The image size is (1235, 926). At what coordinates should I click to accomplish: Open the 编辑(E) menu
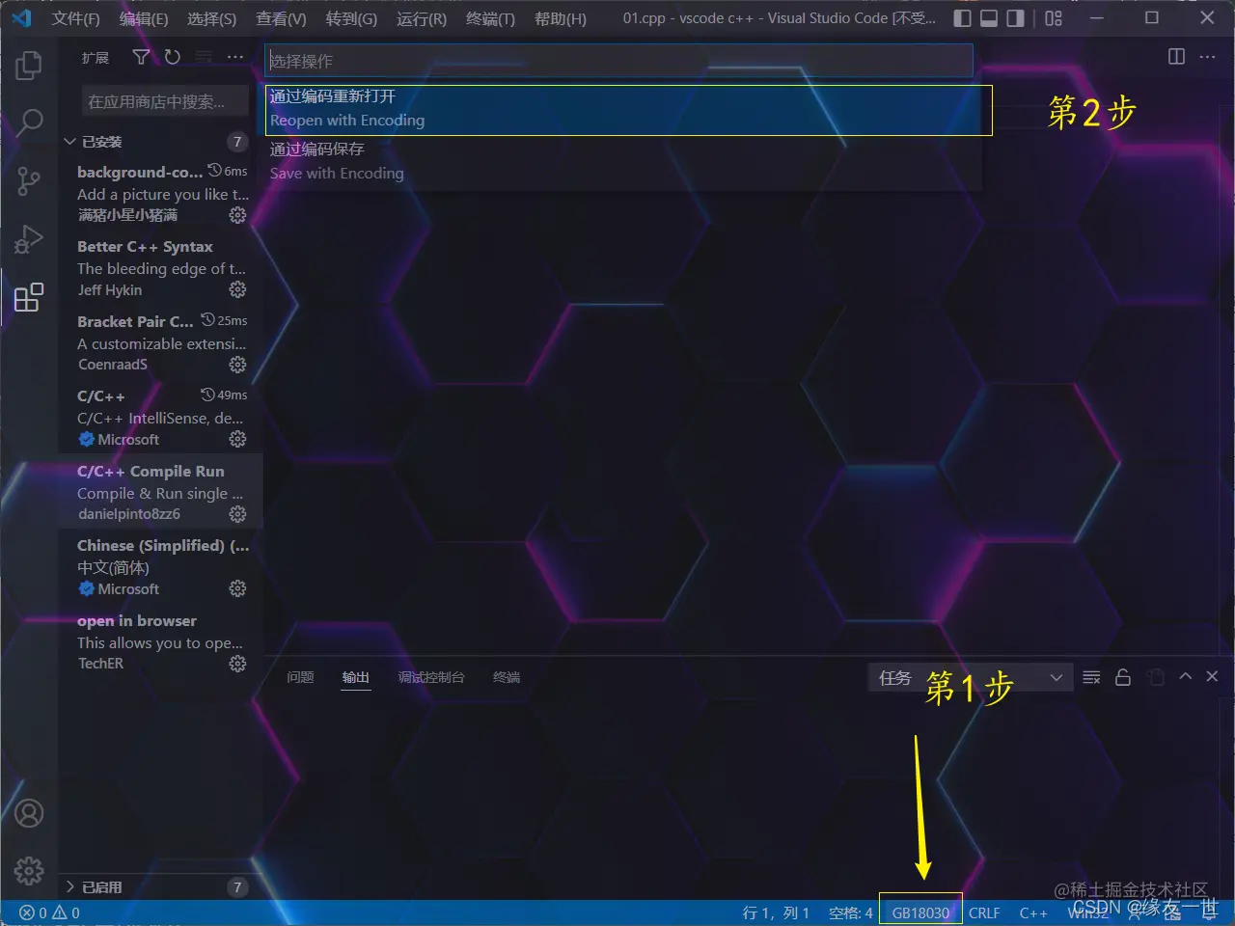144,18
